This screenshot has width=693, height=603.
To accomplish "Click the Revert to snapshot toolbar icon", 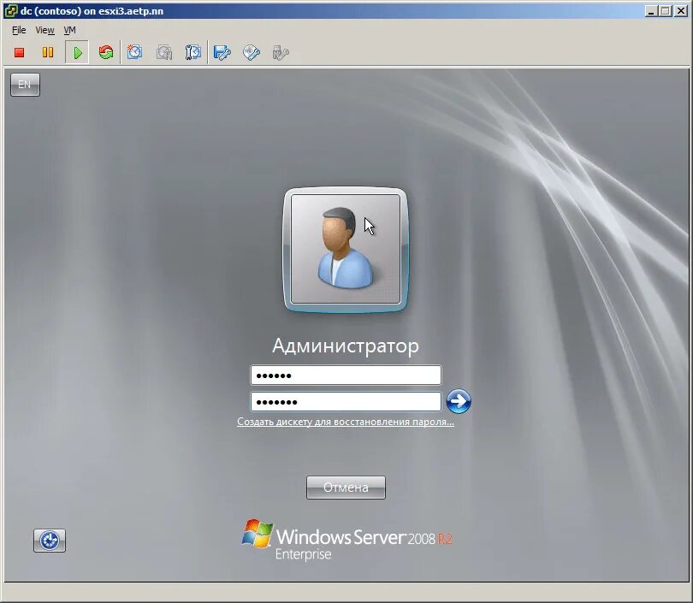I will [164, 52].
